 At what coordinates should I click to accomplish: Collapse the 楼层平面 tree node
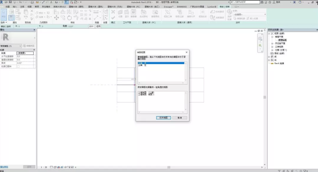coord(272,37)
